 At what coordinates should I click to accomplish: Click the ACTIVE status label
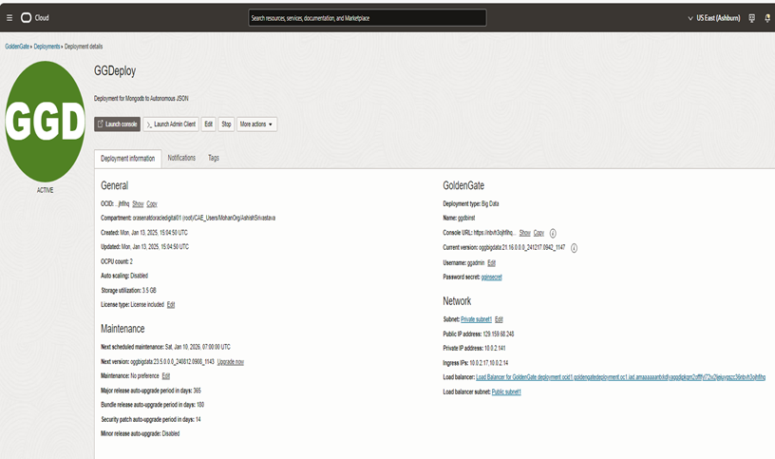click(45, 190)
